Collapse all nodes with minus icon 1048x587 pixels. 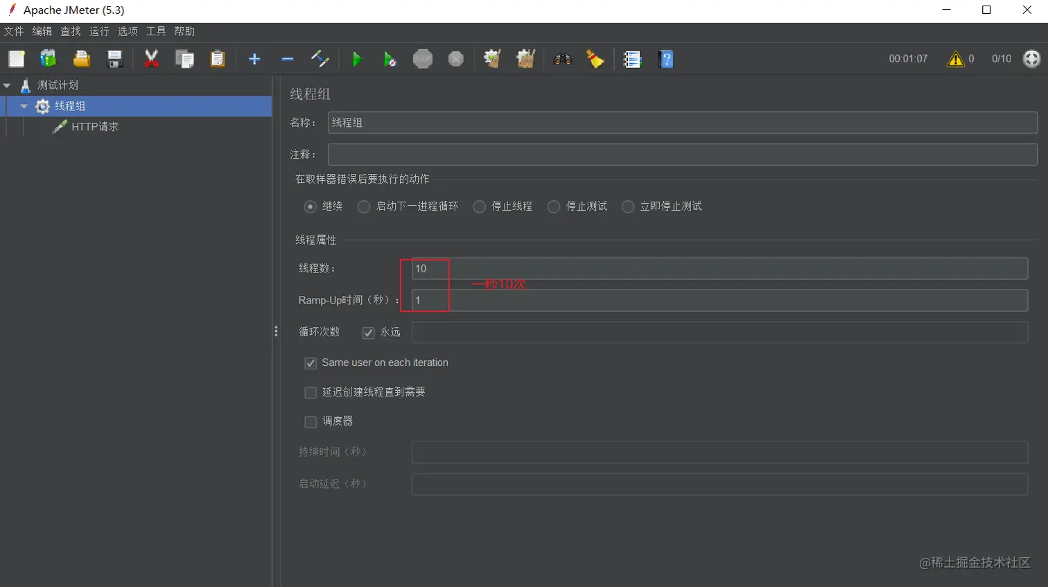click(288, 59)
